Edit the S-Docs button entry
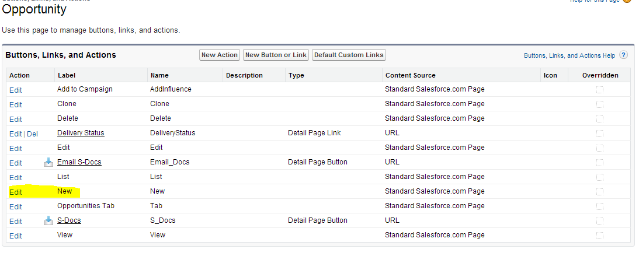Image resolution: width=639 pixels, height=256 pixels. coord(16,222)
